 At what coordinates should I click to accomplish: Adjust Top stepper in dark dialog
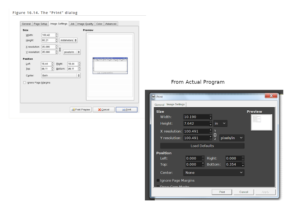click(x=203, y=164)
